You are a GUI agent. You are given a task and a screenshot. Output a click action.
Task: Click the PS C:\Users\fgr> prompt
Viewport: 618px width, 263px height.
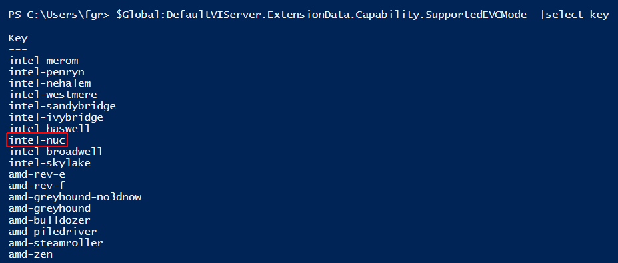coord(59,15)
